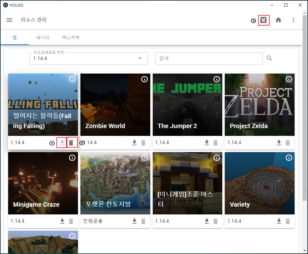Download the Minigame Craze map
Image resolution: width=308 pixels, height=254 pixels.
(x=62, y=221)
